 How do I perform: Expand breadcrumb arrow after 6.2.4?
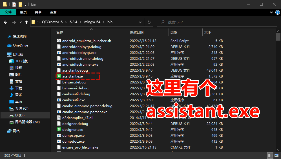81,22
